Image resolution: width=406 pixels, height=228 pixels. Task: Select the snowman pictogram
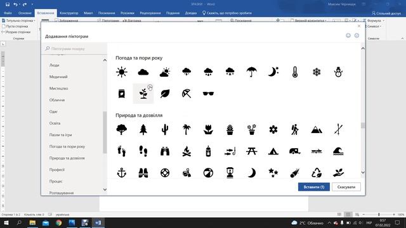coord(338,72)
